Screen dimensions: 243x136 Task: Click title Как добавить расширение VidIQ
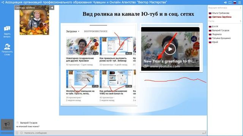click(x=113, y=92)
